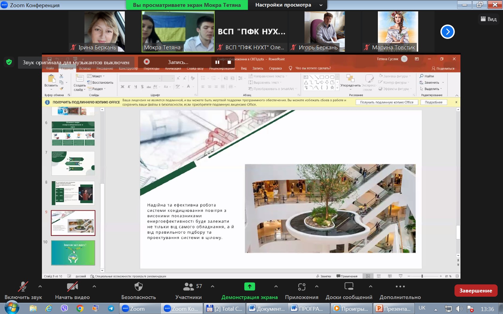Expand participants options arrow
Viewport: 503px width, 314px height.
[x=212, y=286]
